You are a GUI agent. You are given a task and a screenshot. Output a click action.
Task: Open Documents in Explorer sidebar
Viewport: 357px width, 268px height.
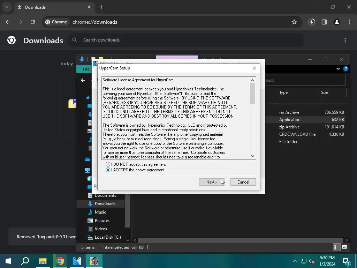pos(105,195)
